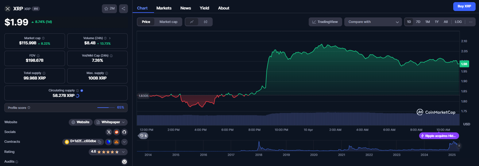Screen dimensions: 479x166
Task: Click the blue shield wallet icon in Contracts
Action: pos(108,142)
